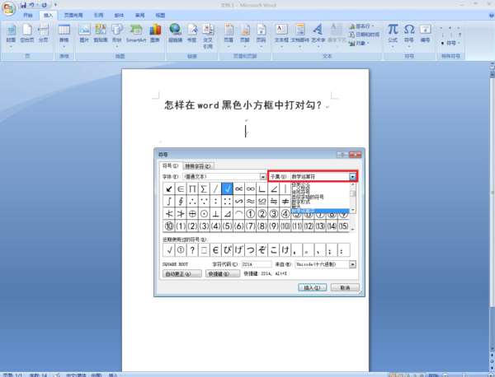Open the Review (审阅) ribbon tab
Viewport: 495px width, 377px height.
(x=140, y=15)
